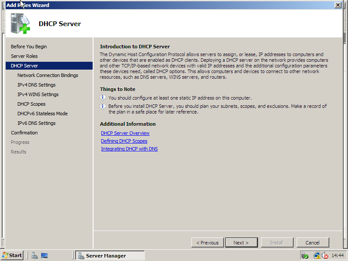Open the Integrating DHCP with DNS link

(x=129, y=149)
